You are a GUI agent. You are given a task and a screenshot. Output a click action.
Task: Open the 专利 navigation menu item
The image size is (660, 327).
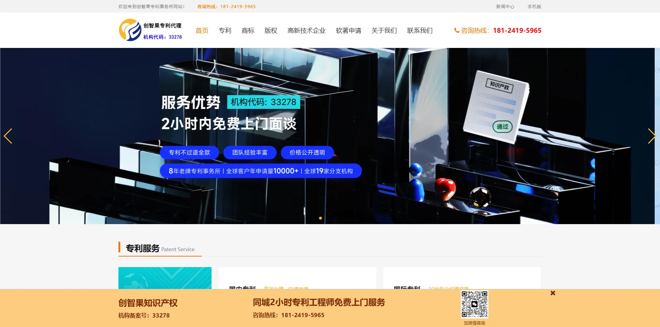(x=225, y=31)
